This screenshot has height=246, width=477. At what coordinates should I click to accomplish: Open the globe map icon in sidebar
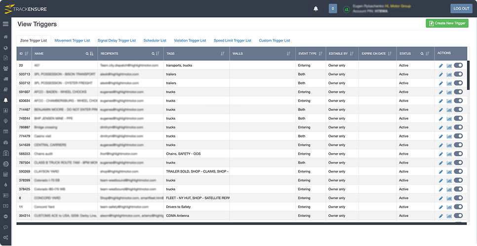coord(5,48)
